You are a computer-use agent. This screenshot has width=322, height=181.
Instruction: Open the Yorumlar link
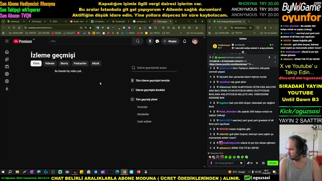142,107
